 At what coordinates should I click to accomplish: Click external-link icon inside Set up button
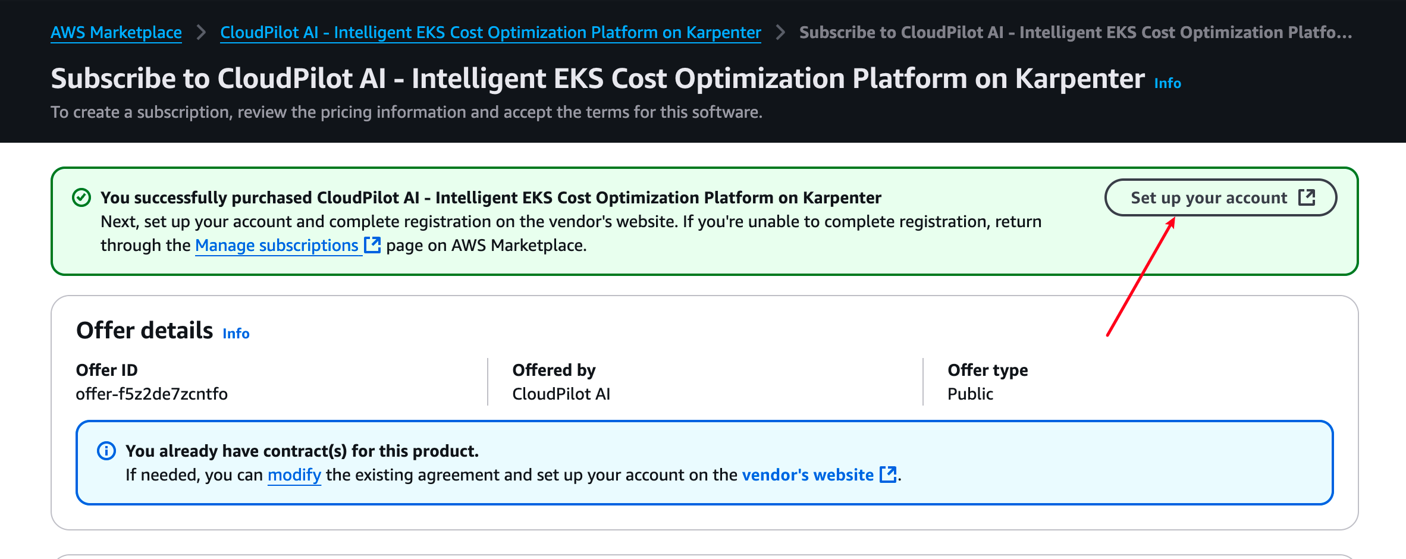(1307, 197)
